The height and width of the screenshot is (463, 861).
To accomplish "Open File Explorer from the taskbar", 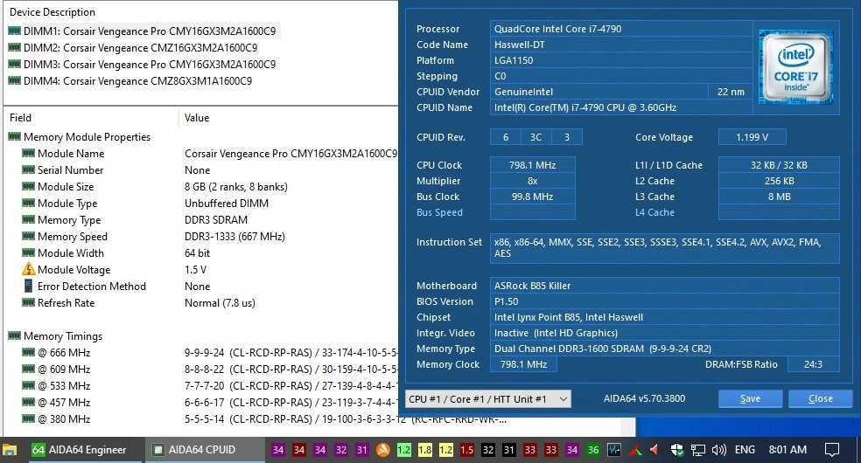I will pyautogui.click(x=10, y=451).
